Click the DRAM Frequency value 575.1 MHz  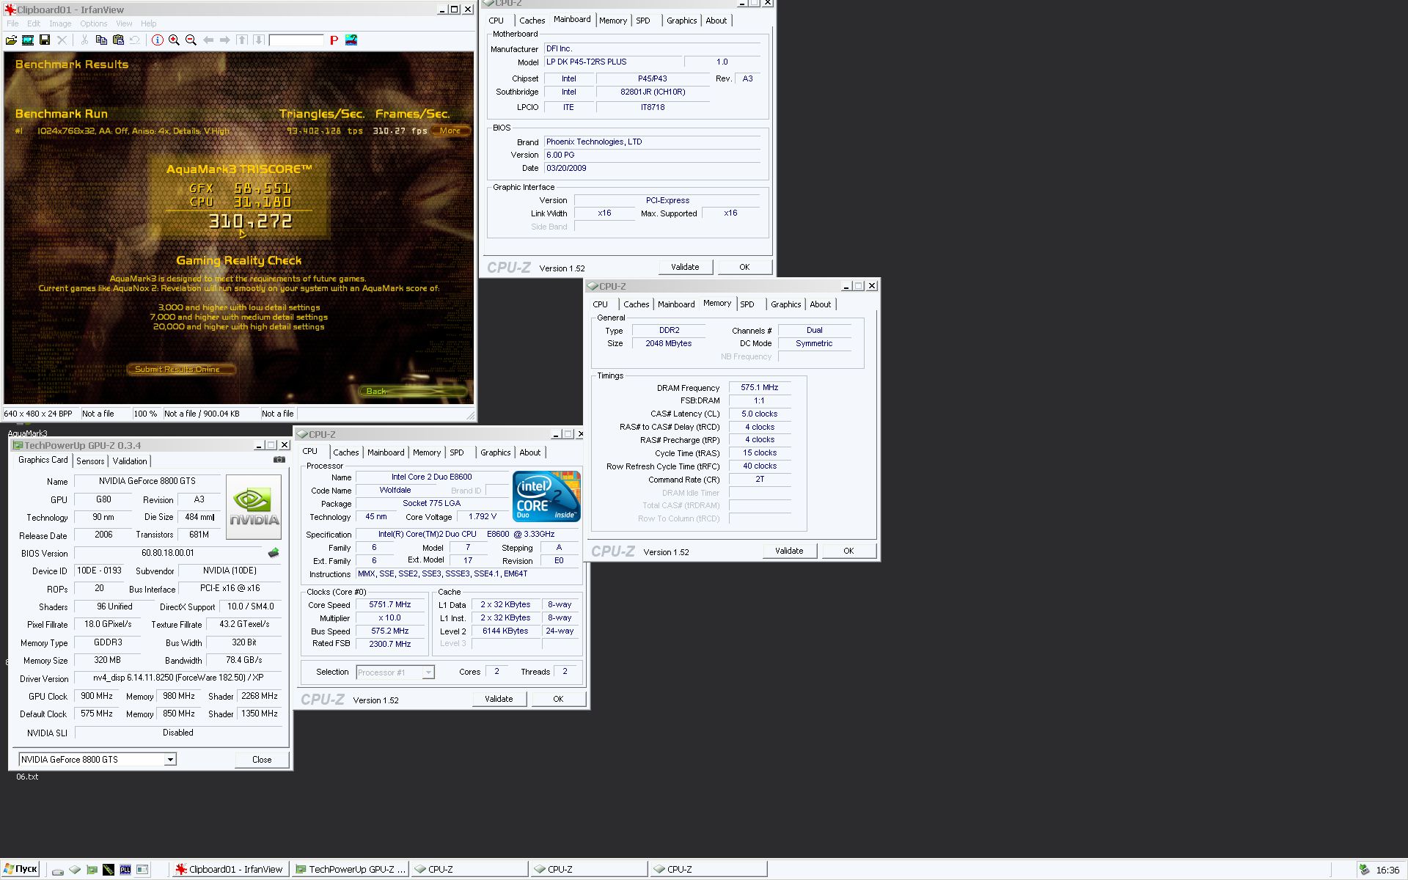coord(760,387)
